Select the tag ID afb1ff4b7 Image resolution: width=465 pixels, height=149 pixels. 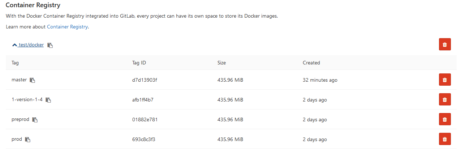click(143, 100)
